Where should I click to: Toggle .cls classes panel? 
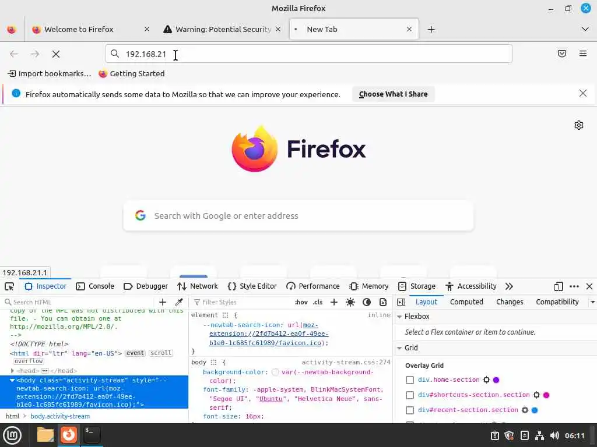tap(318, 302)
